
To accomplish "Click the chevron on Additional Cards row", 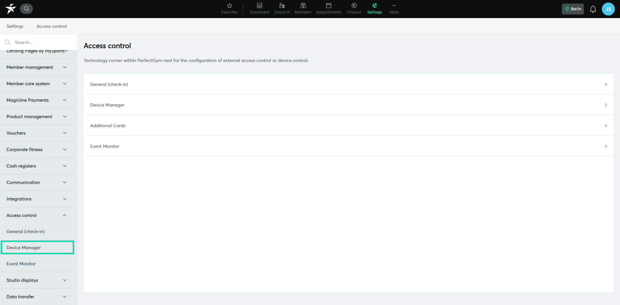I will (606, 126).
